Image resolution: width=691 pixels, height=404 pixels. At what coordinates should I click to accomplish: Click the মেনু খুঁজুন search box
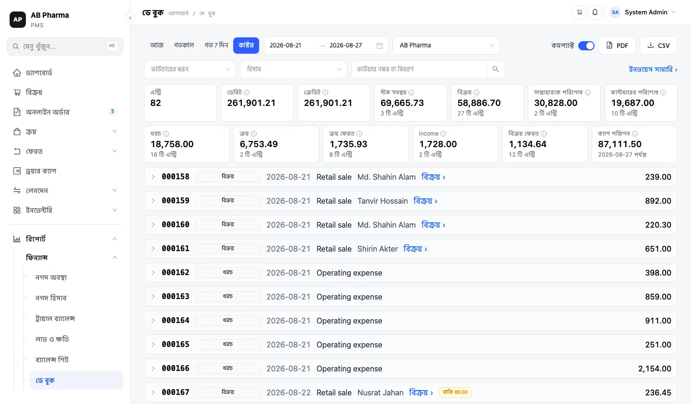pyautogui.click(x=65, y=46)
